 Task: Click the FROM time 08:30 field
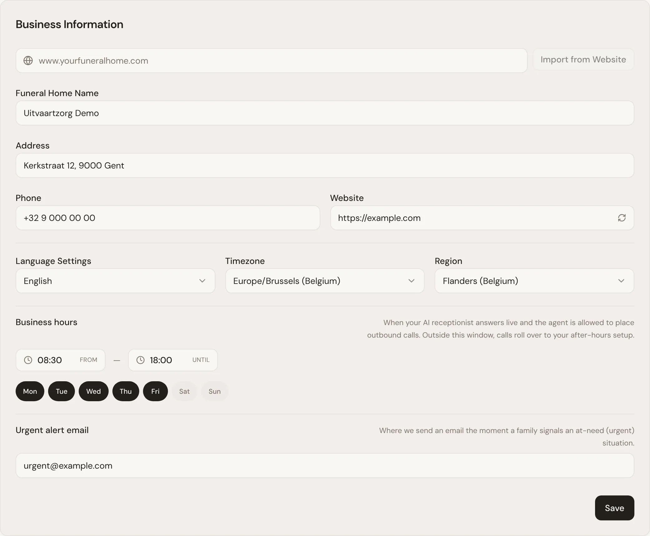tap(61, 360)
